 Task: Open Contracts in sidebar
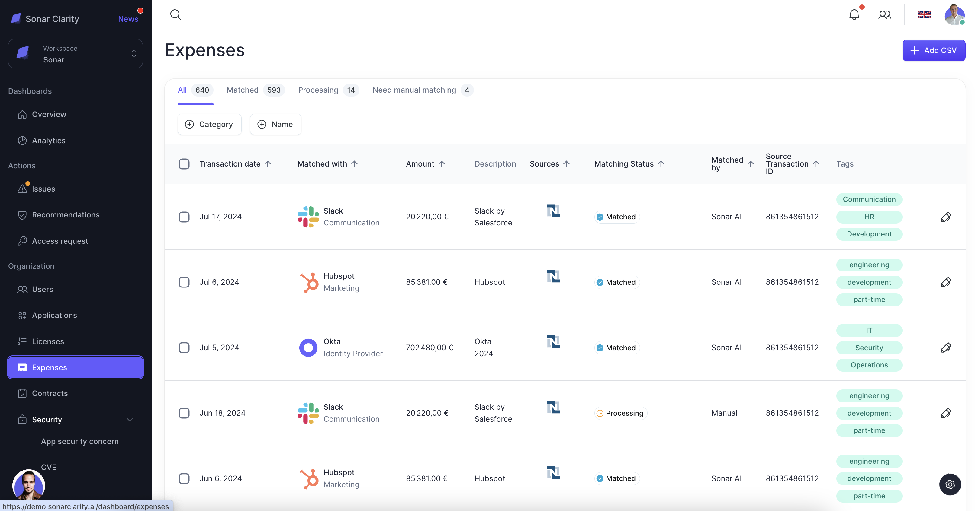pos(75,393)
